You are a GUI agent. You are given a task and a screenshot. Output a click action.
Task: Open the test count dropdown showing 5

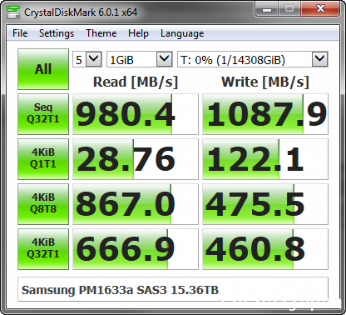click(x=87, y=59)
